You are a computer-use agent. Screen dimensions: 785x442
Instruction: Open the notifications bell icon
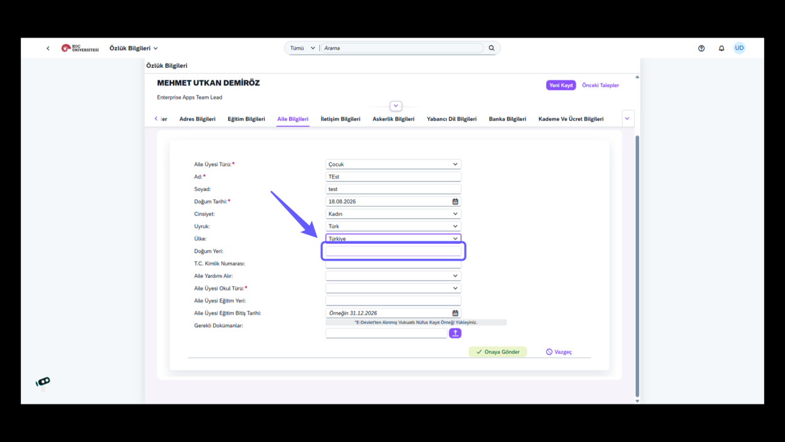point(722,48)
